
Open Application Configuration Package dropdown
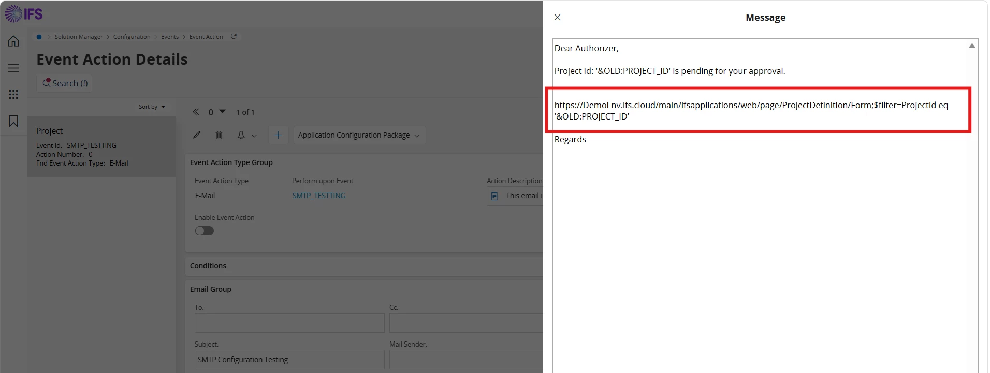(359, 135)
